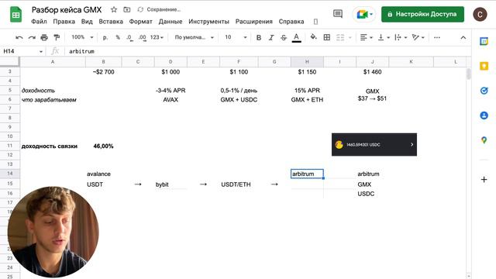Screen dimensions: 496x279
Task: Get add-ons with the plus icon
Action: click(x=484, y=180)
